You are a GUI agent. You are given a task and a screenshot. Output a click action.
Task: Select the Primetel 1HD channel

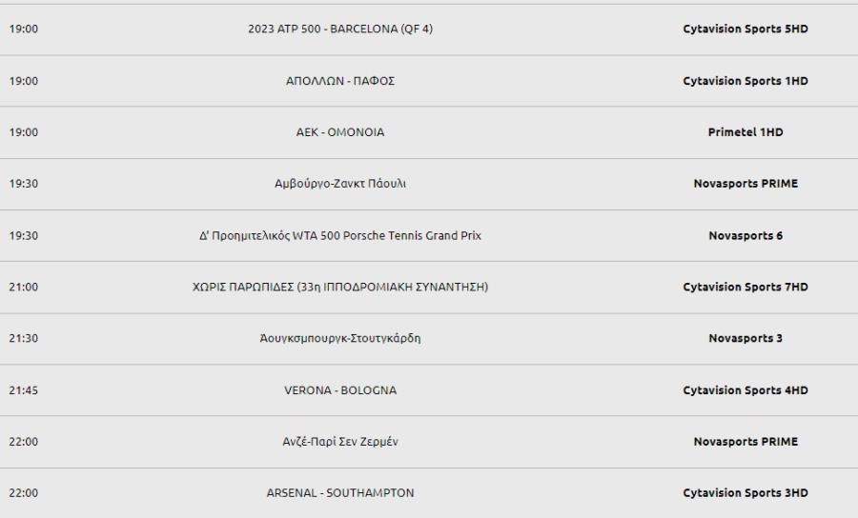746,132
